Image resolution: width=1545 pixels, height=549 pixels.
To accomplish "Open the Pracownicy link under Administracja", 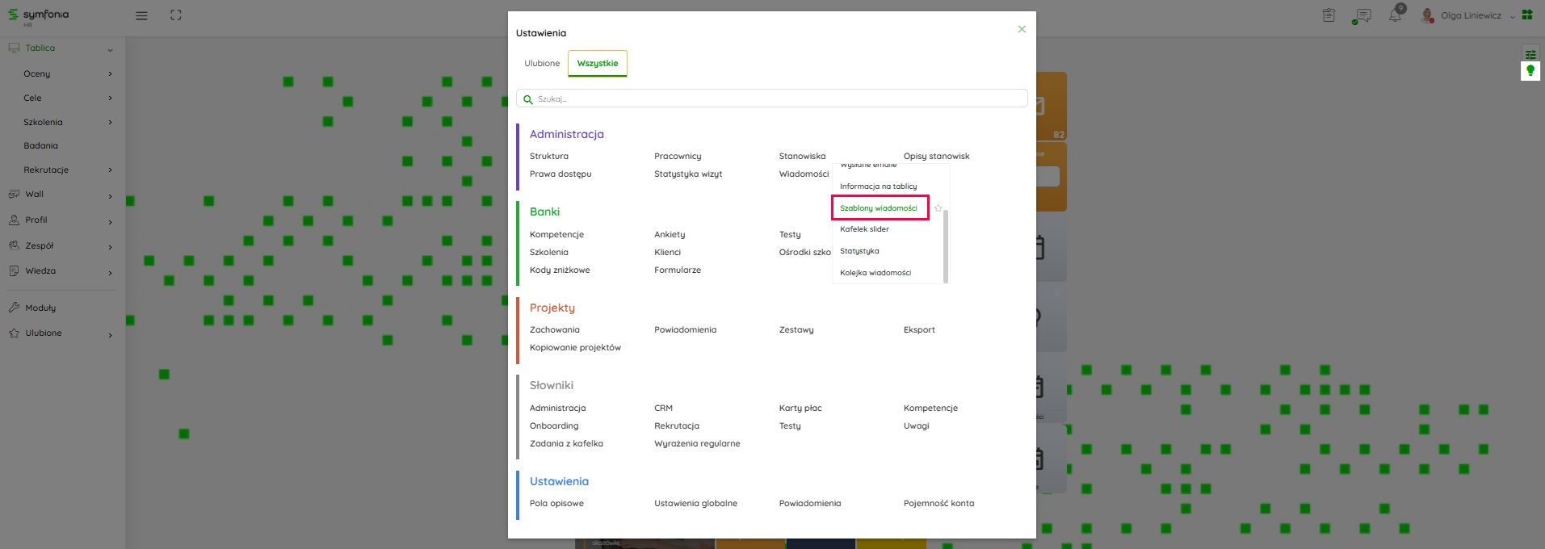I will pyautogui.click(x=678, y=157).
